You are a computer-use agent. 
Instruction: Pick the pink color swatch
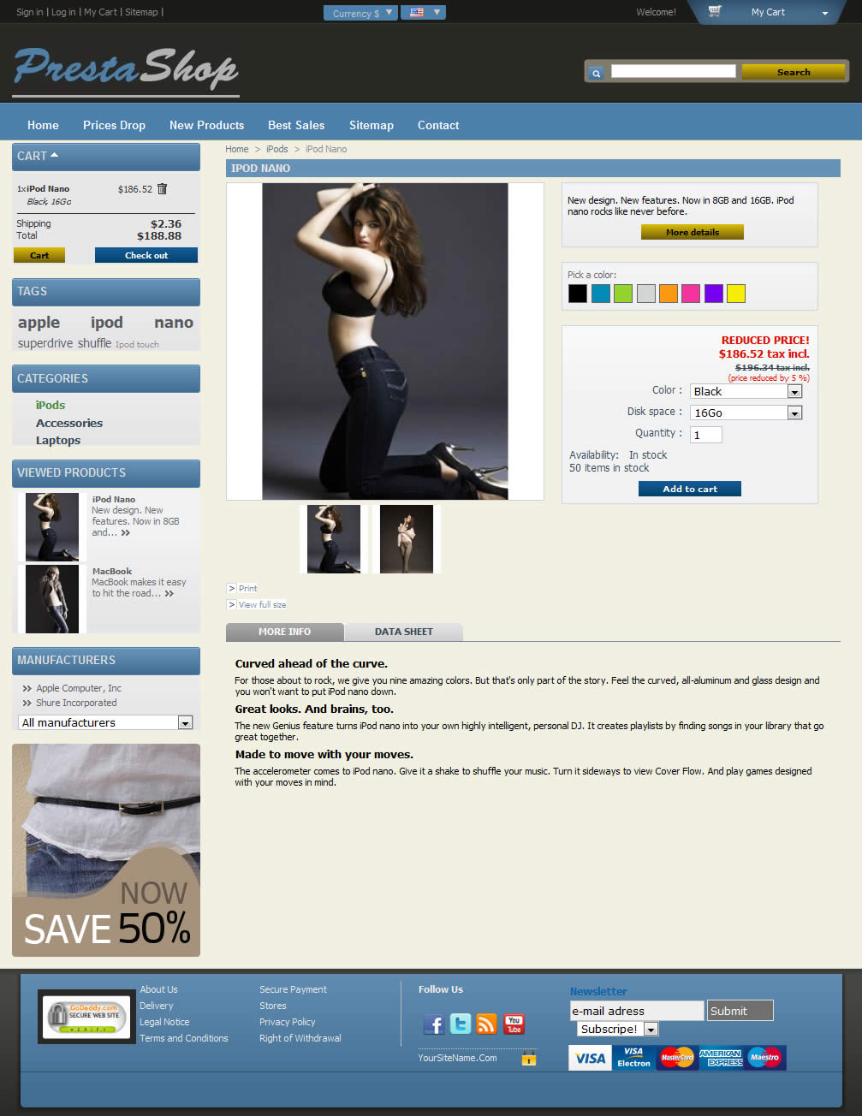click(691, 294)
